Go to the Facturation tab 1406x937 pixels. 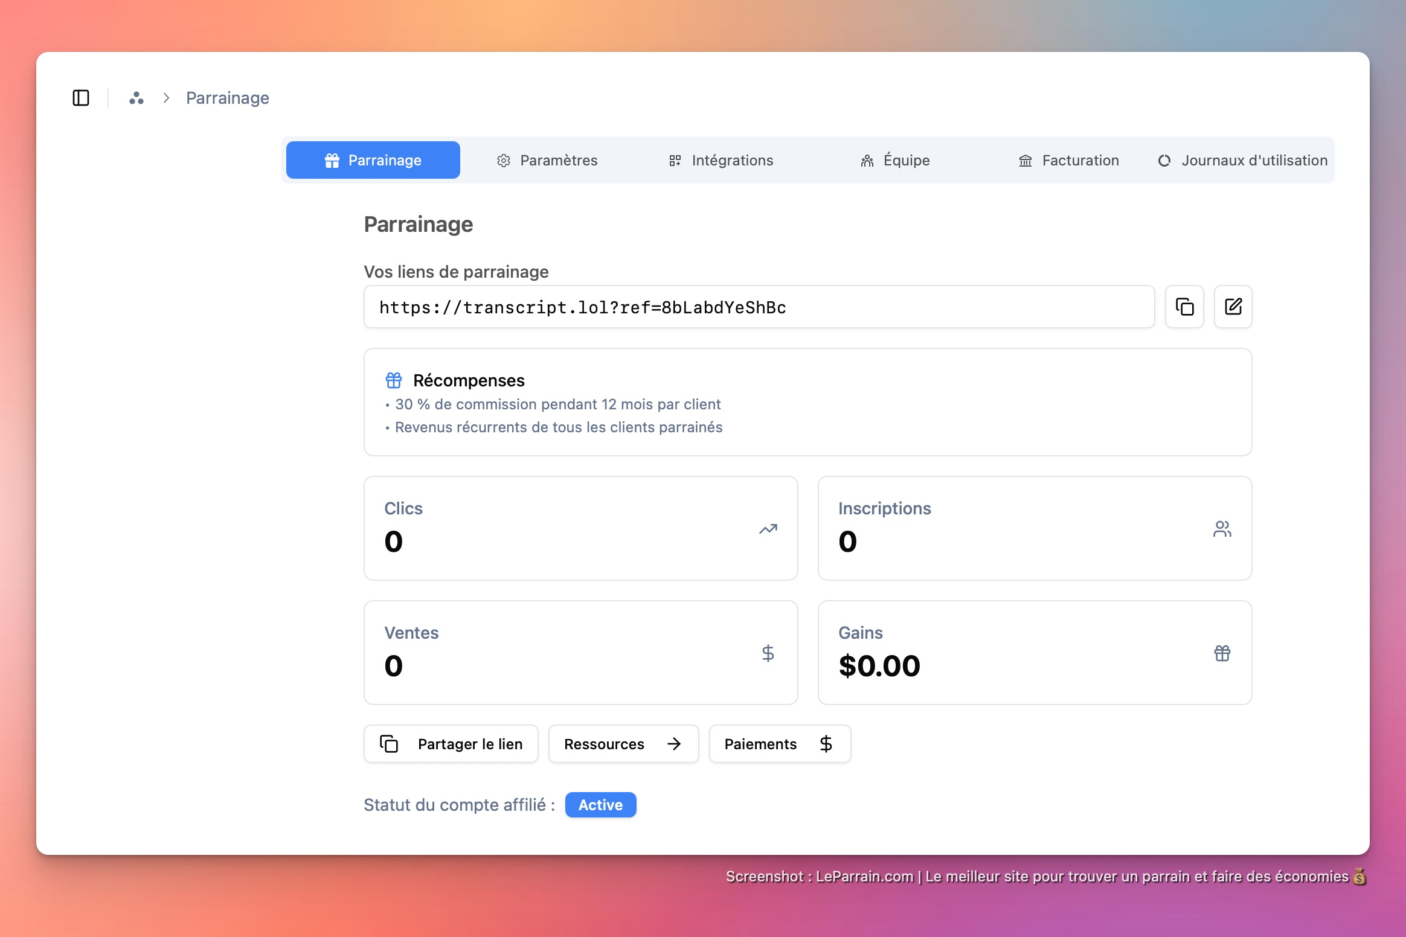coord(1069,160)
